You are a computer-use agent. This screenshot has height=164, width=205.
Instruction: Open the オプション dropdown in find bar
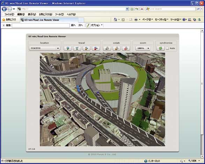coord(97,25)
